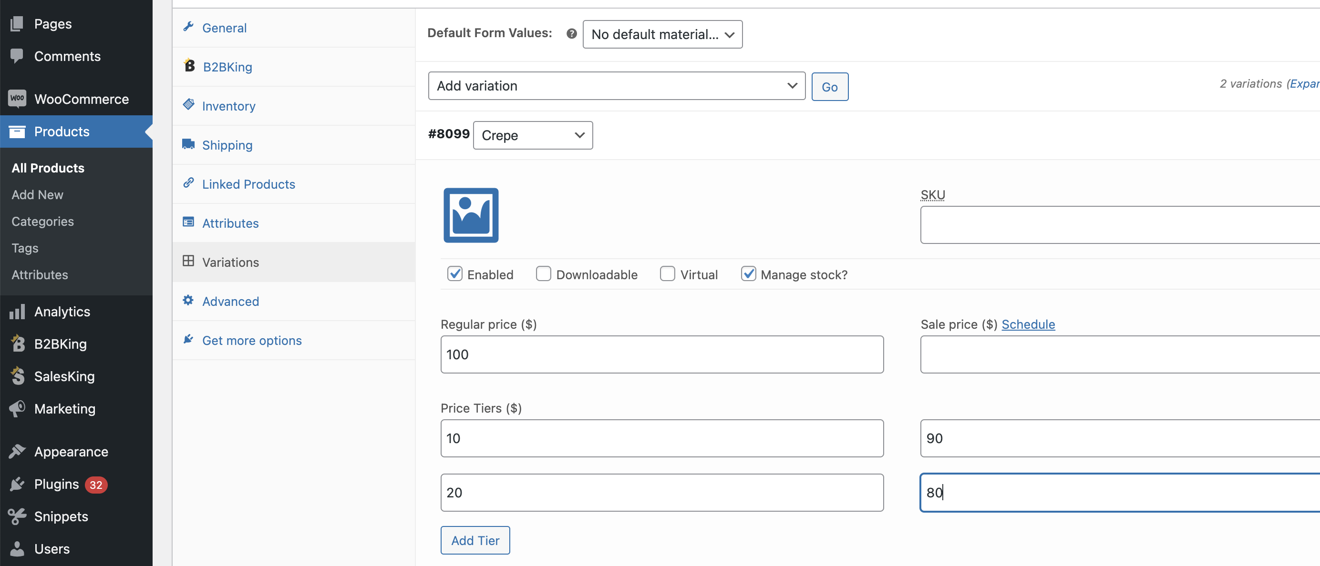Open the B2BKing product data tab
The height and width of the screenshot is (566, 1320).
[x=294, y=67]
